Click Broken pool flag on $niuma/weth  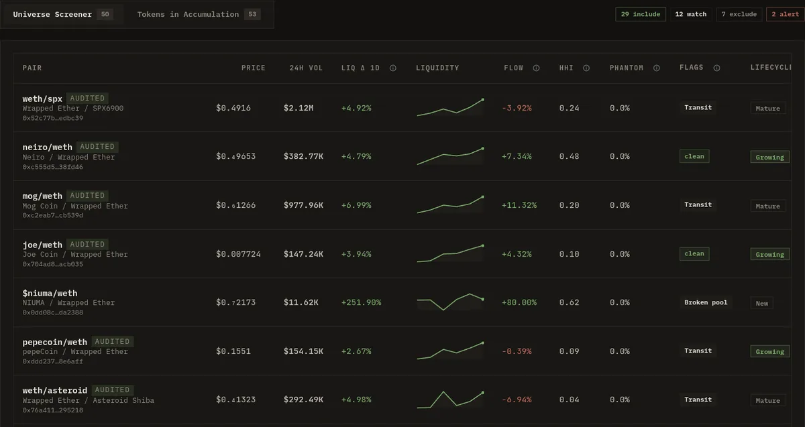706,302
